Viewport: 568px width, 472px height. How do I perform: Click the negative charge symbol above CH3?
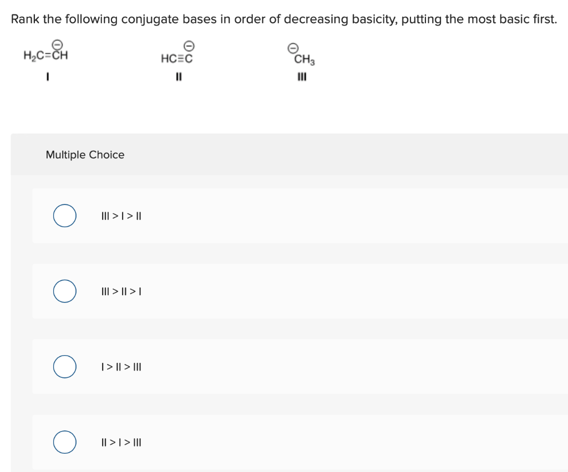pyautogui.click(x=292, y=47)
